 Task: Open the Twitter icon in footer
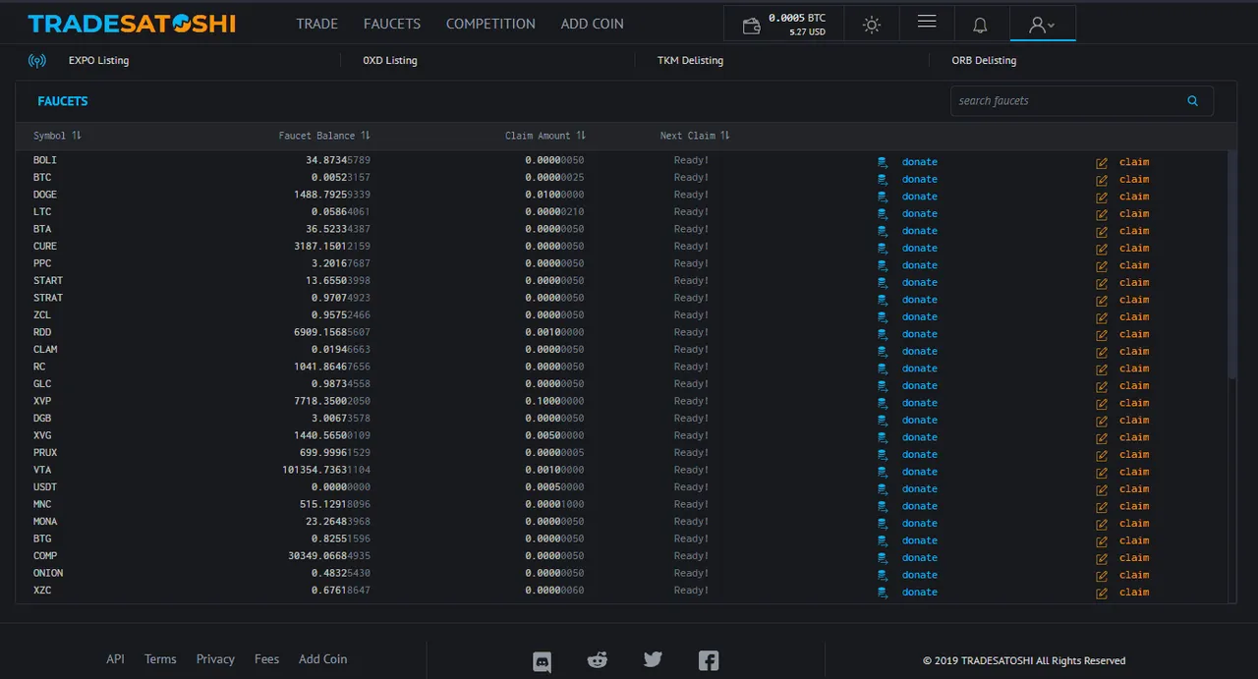pos(653,660)
